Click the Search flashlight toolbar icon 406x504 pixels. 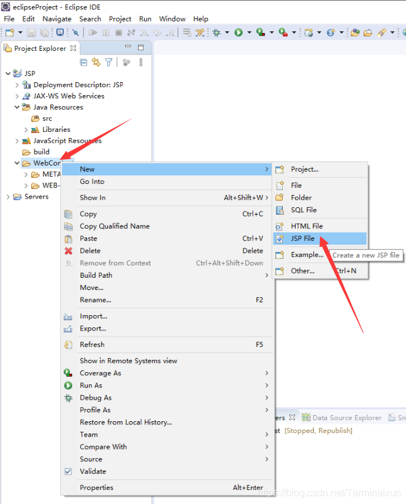click(x=381, y=32)
